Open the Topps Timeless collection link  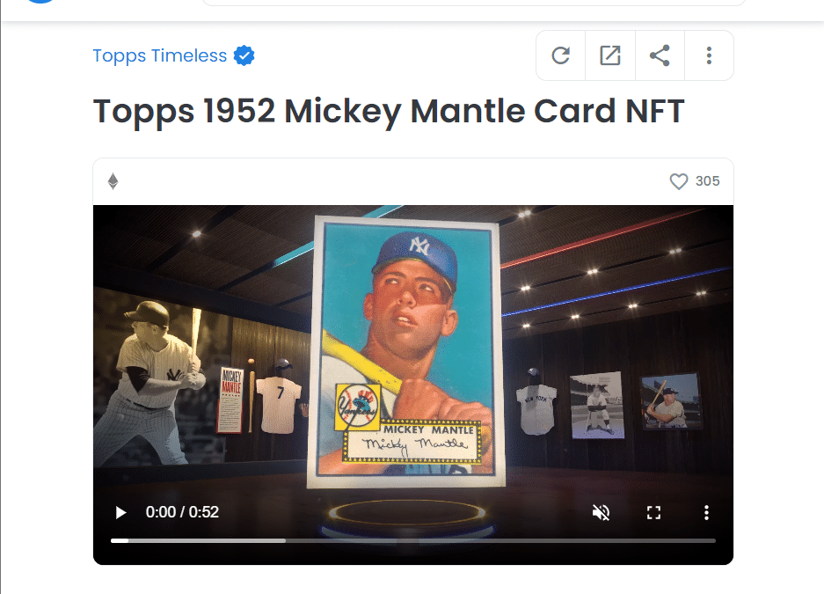[160, 55]
